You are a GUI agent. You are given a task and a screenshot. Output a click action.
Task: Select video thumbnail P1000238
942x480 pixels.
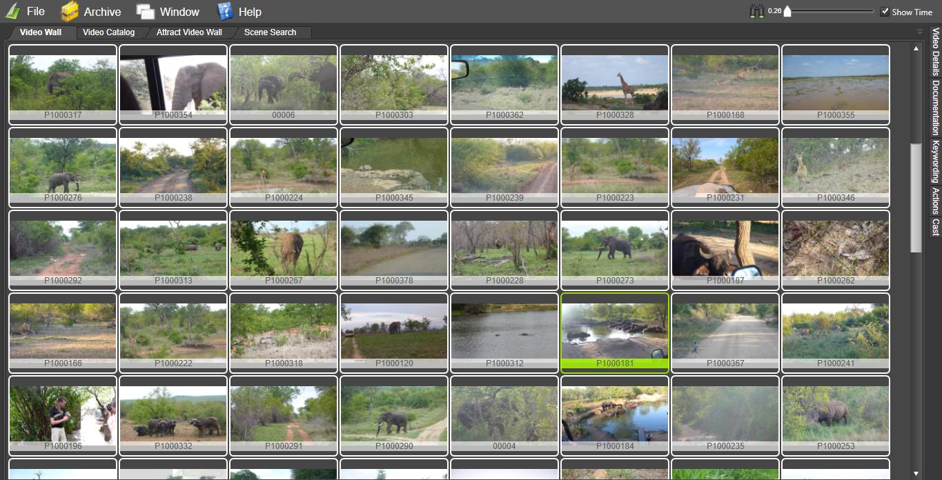(x=173, y=168)
